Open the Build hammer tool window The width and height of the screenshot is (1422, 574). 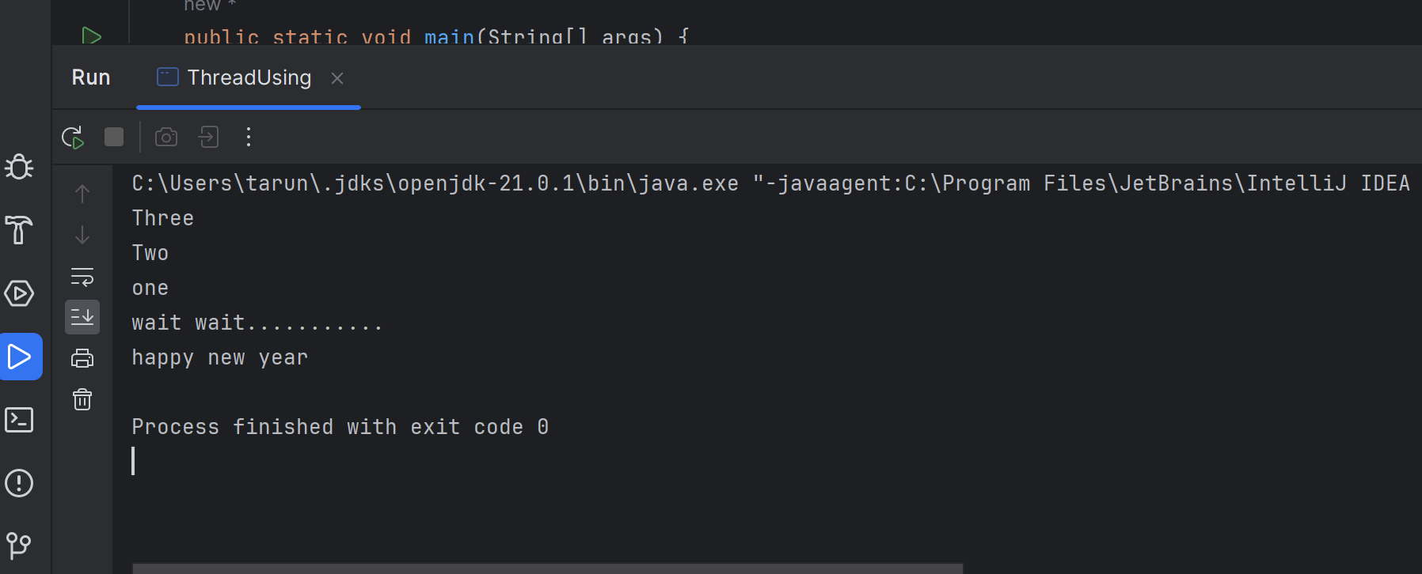point(19,230)
